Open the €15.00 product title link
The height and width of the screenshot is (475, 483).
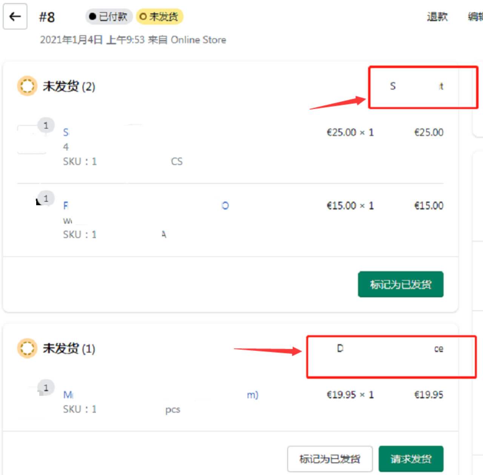point(66,206)
